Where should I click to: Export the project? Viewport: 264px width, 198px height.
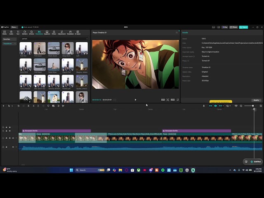[x=243, y=27]
